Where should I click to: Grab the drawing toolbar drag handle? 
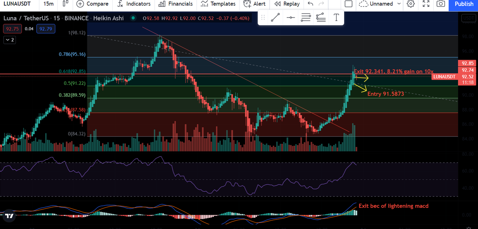[263, 18]
